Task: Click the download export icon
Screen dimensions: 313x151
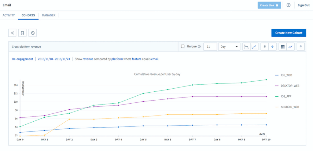Action: pyautogui.click(x=301, y=47)
